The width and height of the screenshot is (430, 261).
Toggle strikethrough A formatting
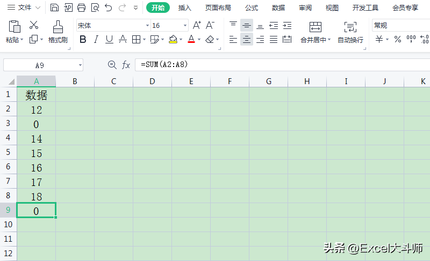coord(123,40)
